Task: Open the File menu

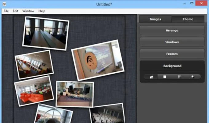Action: [x=6, y=11]
